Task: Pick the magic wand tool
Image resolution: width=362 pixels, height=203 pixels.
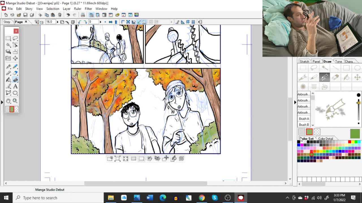Action: pyautogui.click(x=8, y=45)
